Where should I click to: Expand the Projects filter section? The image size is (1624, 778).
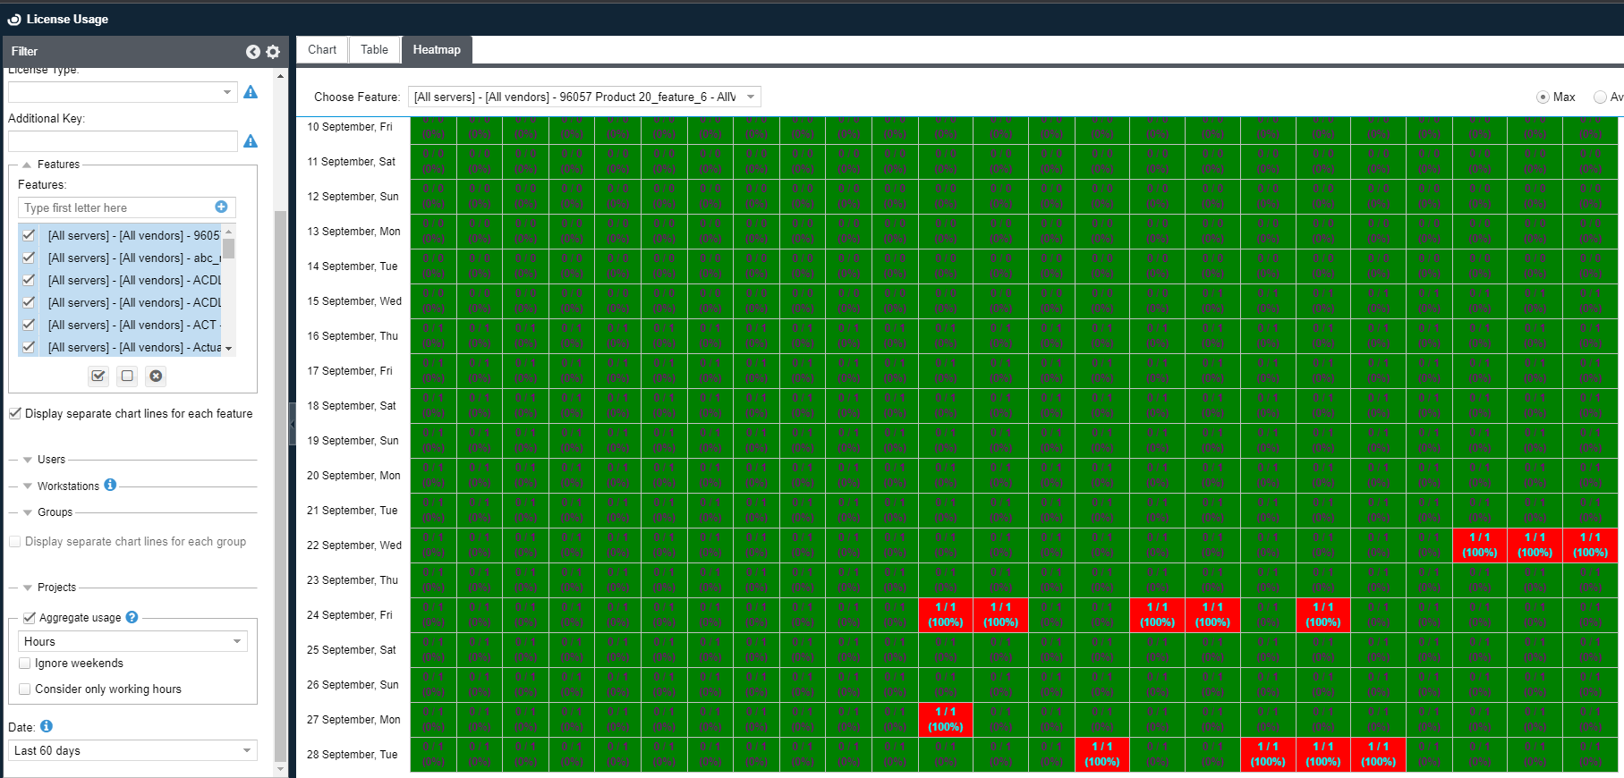point(56,588)
